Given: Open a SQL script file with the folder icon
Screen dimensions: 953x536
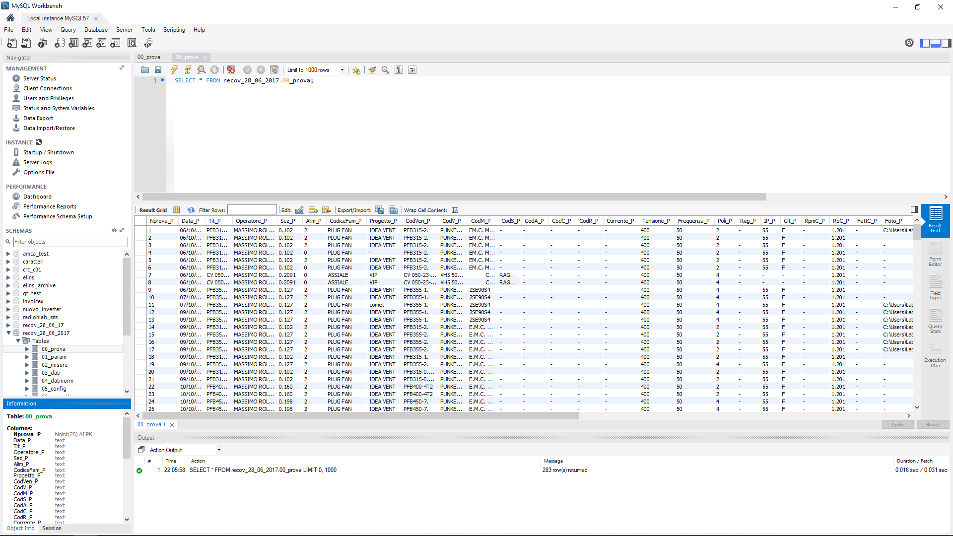Looking at the screenshot, I should tap(144, 70).
